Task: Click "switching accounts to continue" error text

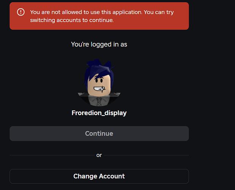Action: pyautogui.click(x=71, y=20)
